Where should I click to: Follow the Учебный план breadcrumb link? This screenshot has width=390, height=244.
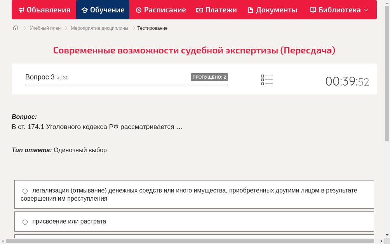pos(45,28)
